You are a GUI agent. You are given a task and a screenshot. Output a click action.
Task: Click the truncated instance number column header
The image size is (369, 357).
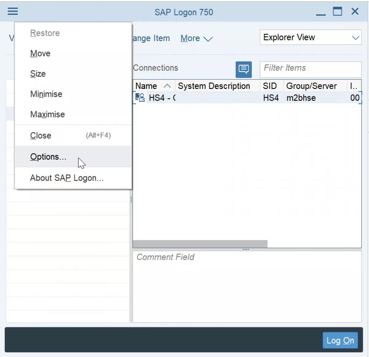(354, 86)
